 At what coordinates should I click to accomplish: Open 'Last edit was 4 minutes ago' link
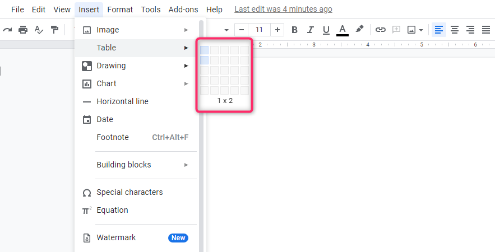(283, 10)
